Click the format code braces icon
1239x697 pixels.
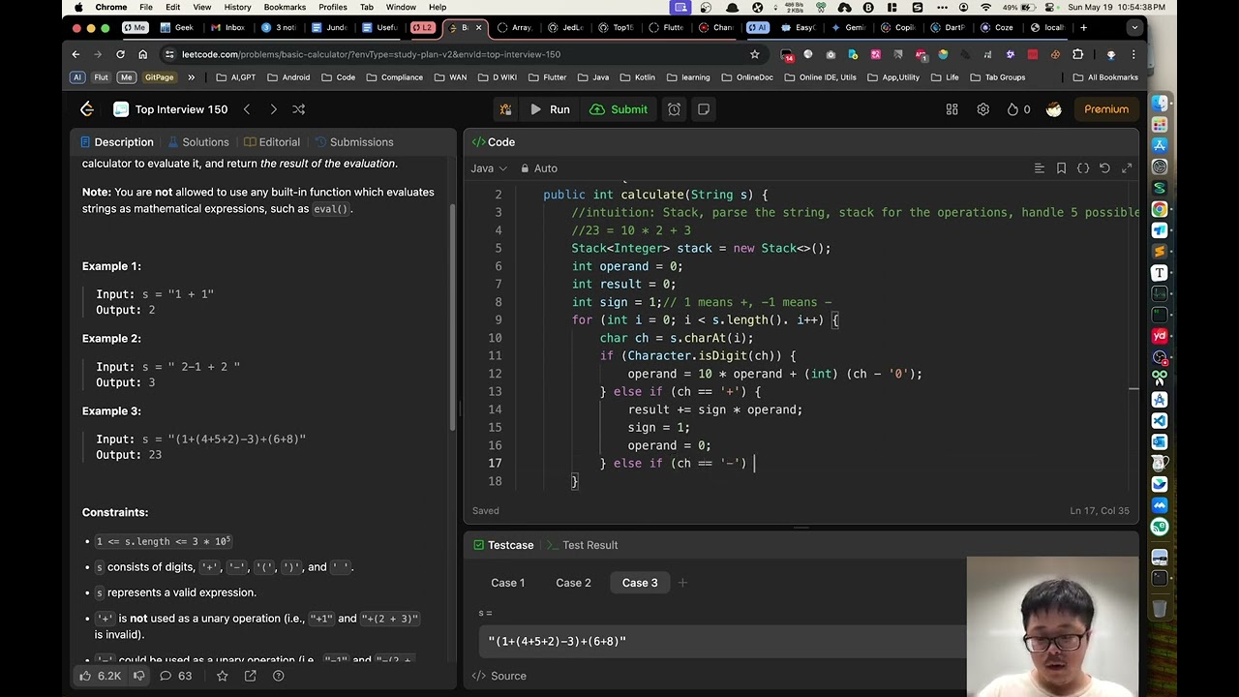(x=1083, y=168)
